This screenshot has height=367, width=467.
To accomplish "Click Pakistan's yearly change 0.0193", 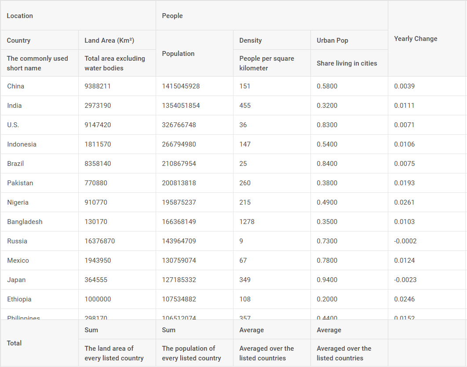I will [427, 183].
